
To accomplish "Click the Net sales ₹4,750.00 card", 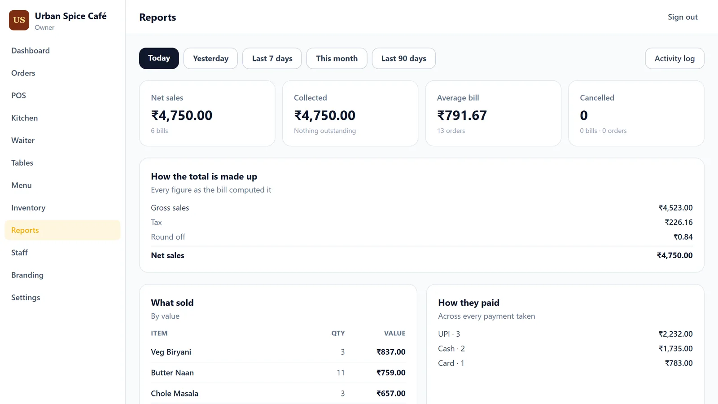I will 207,113.
